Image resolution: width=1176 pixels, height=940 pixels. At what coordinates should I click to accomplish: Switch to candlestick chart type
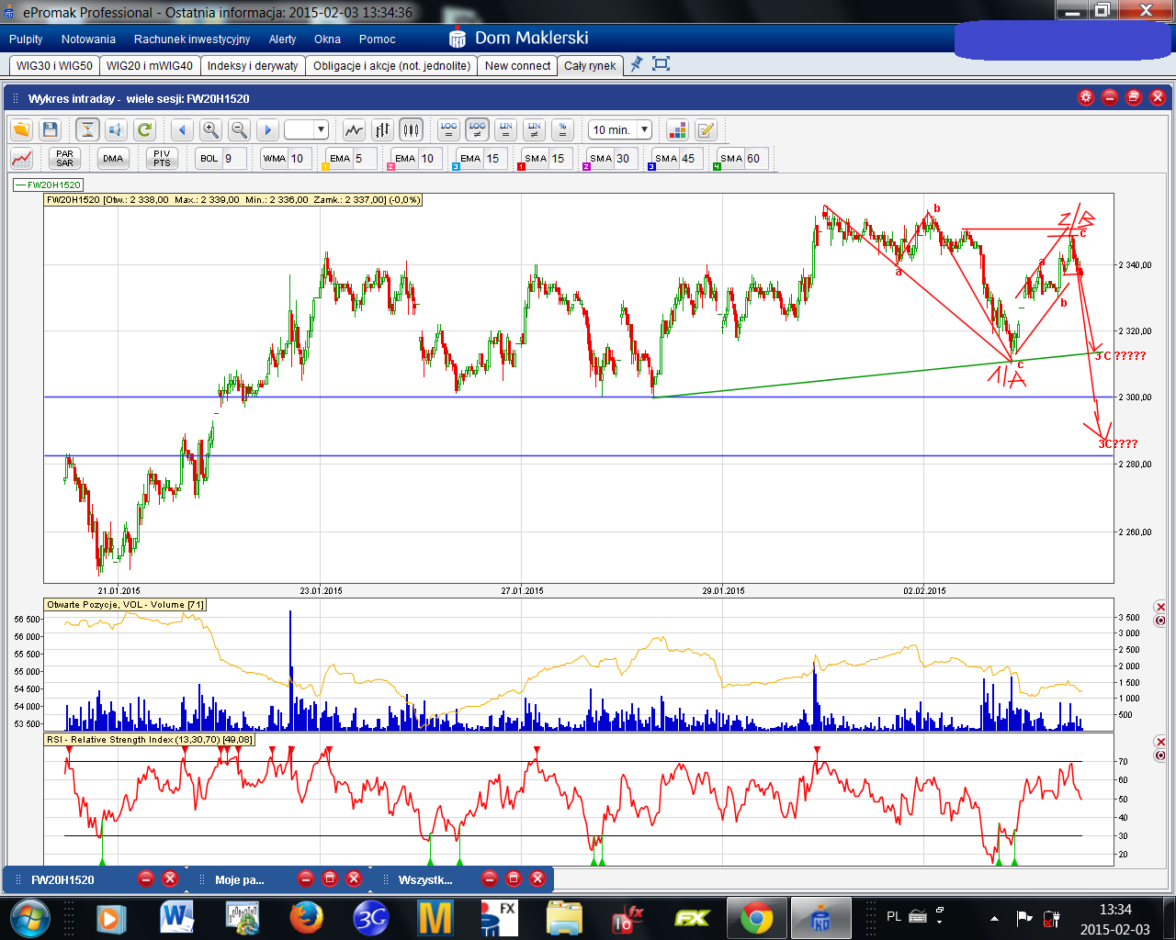point(411,130)
